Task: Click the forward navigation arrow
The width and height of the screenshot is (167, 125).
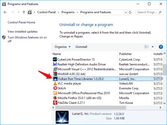Action: coord(12,12)
